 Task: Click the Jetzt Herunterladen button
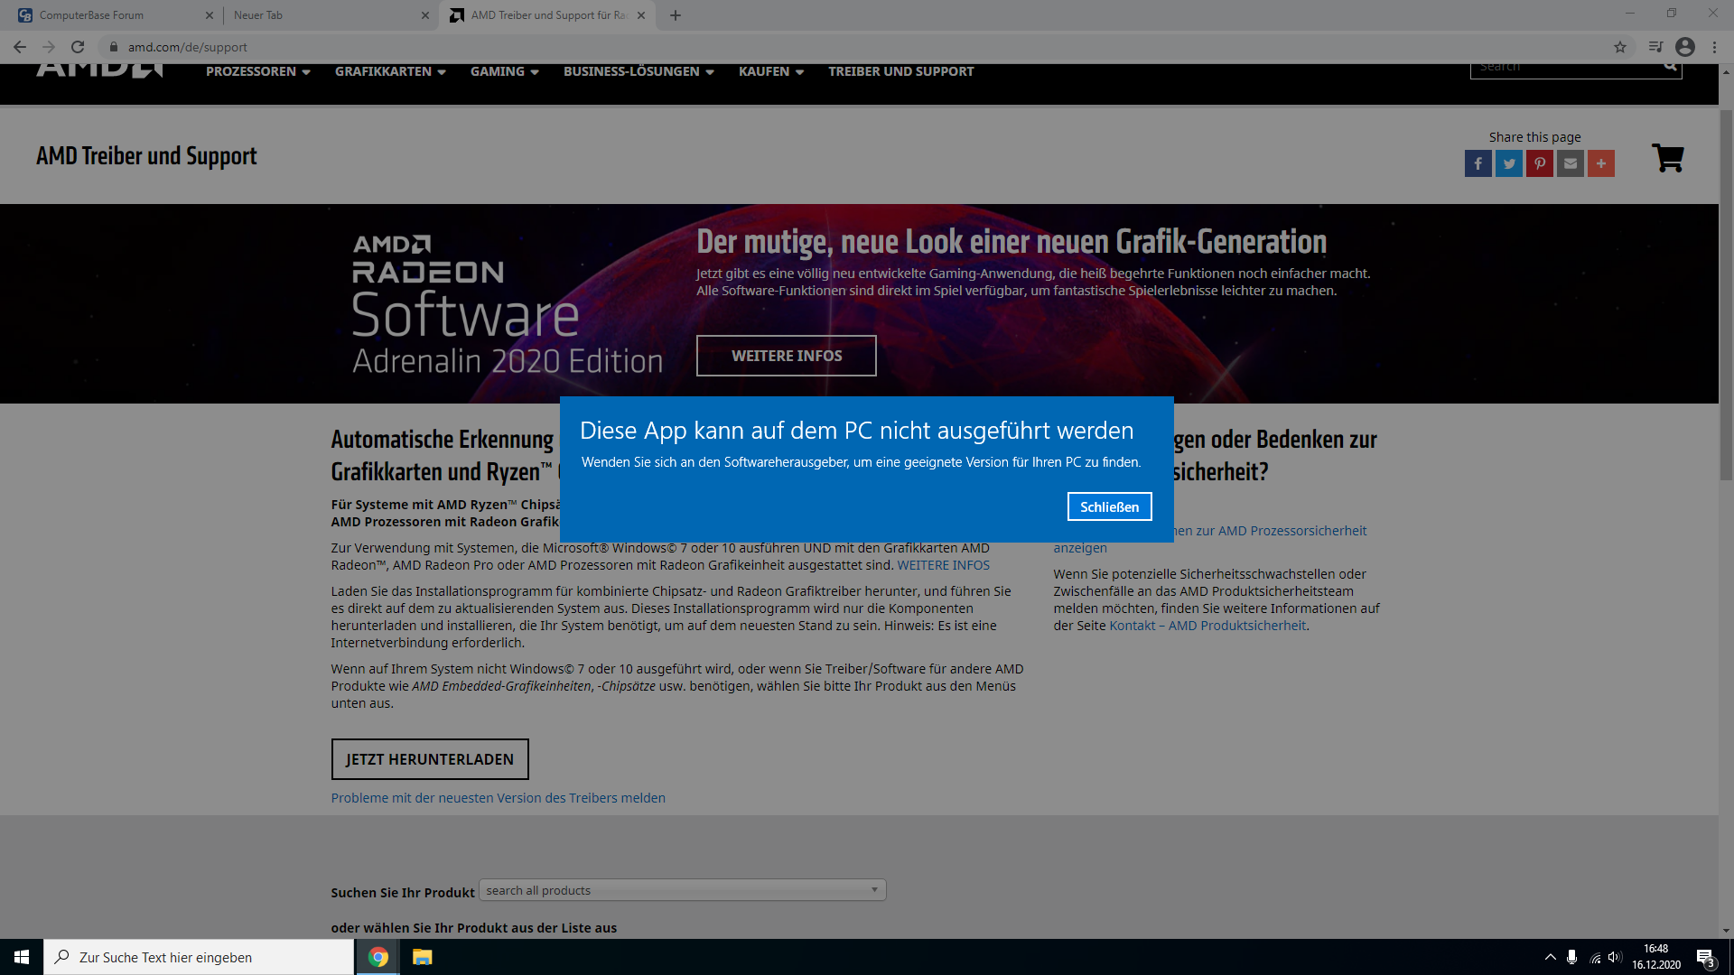430,759
